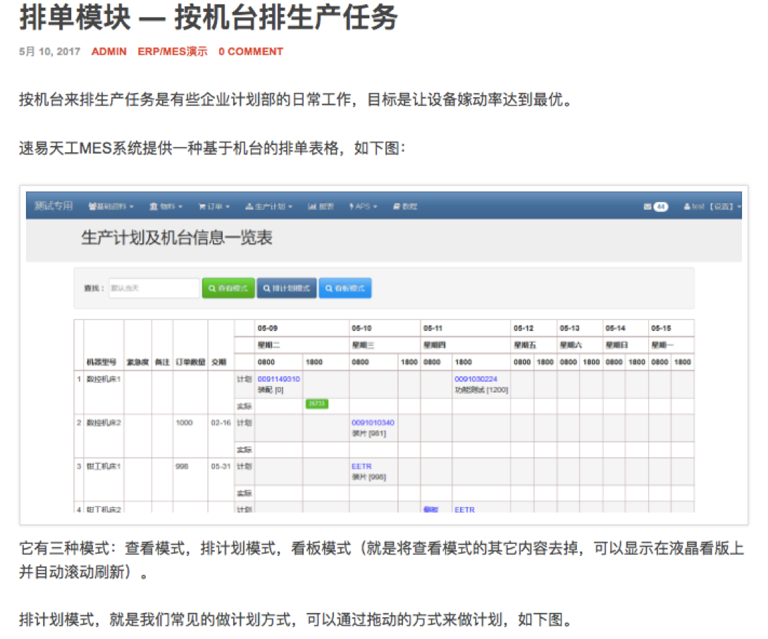Viewport: 768px width, 639px height.
Task: Open the APS navbar menu
Action: click(363, 206)
